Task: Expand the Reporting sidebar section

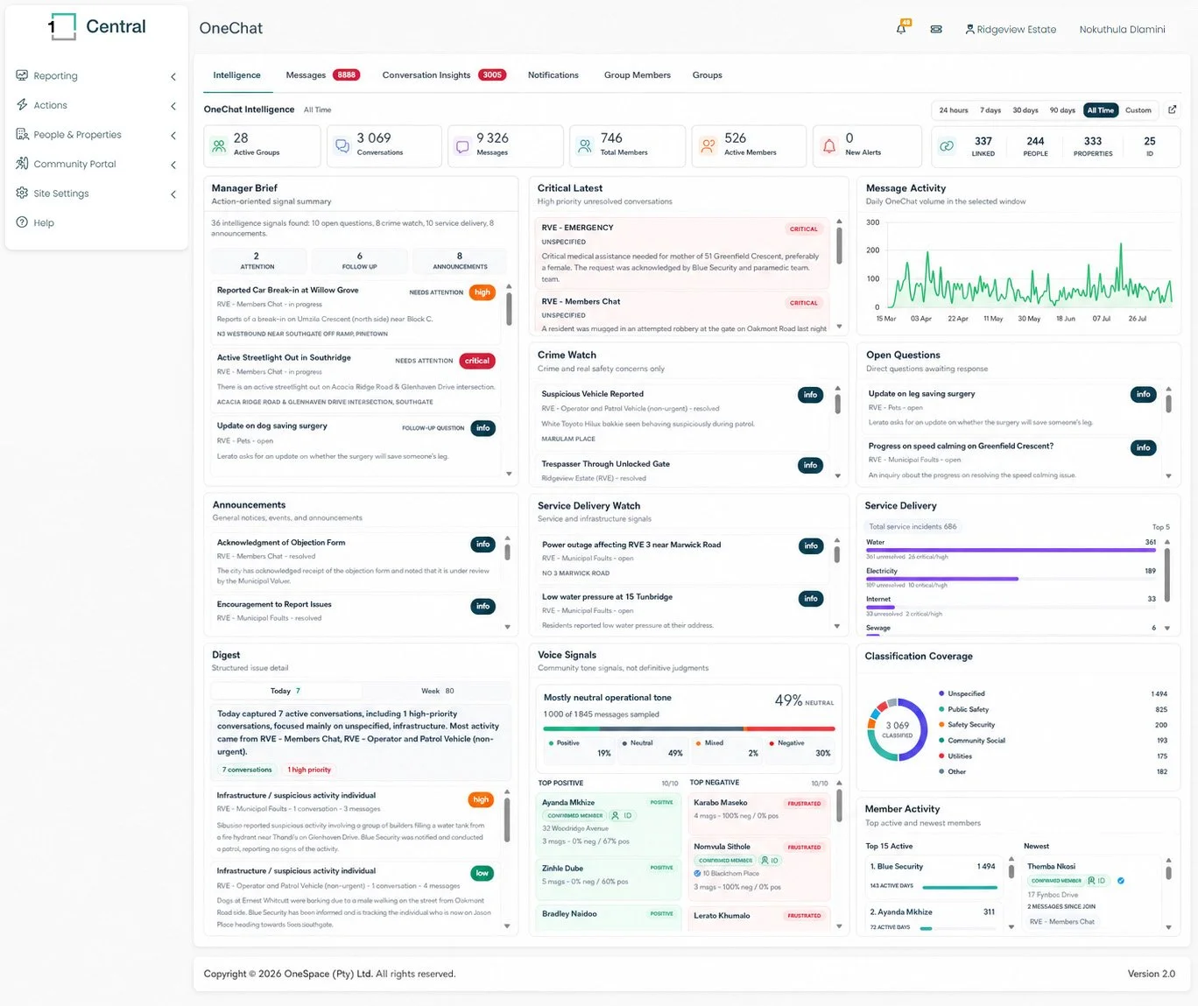Action: pyautogui.click(x=173, y=76)
